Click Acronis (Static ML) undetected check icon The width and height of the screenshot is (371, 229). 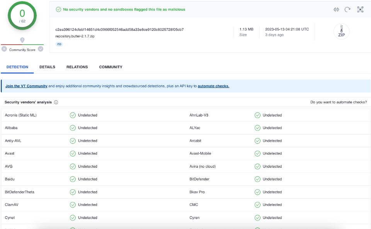point(73,115)
